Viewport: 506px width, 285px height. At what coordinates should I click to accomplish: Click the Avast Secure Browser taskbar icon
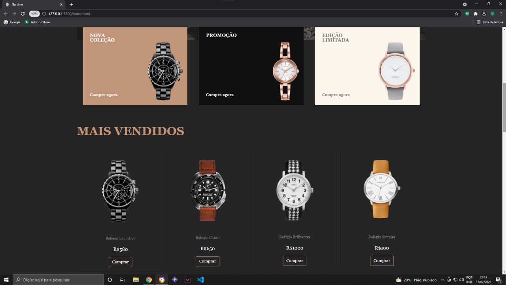tap(162, 279)
